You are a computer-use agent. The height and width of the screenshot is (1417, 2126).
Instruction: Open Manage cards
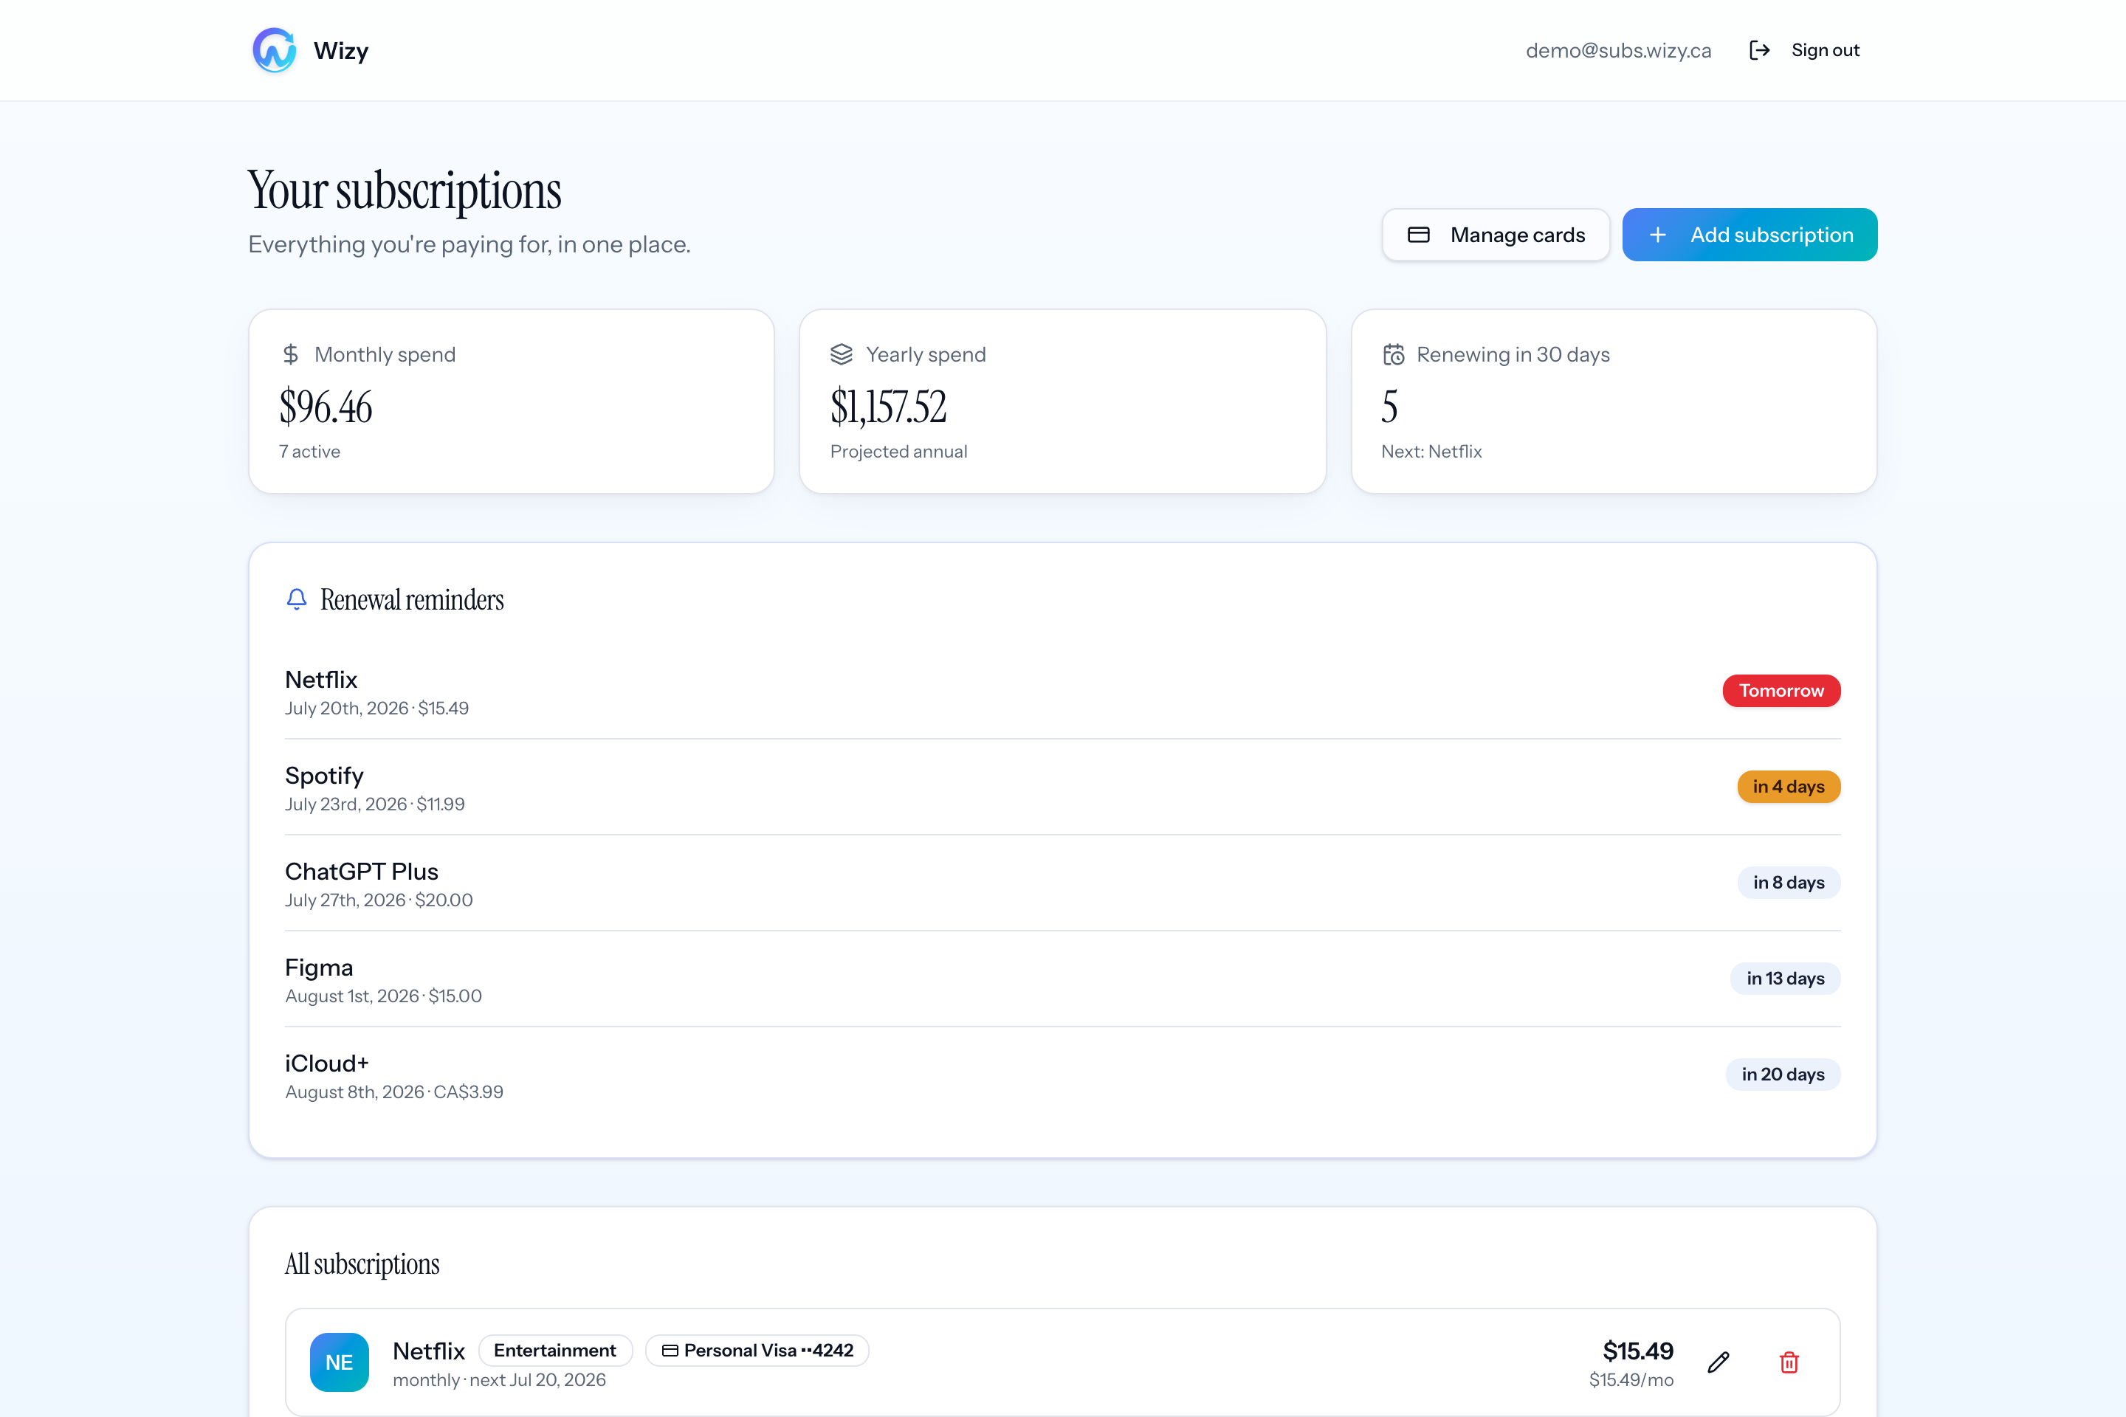tap(1496, 235)
